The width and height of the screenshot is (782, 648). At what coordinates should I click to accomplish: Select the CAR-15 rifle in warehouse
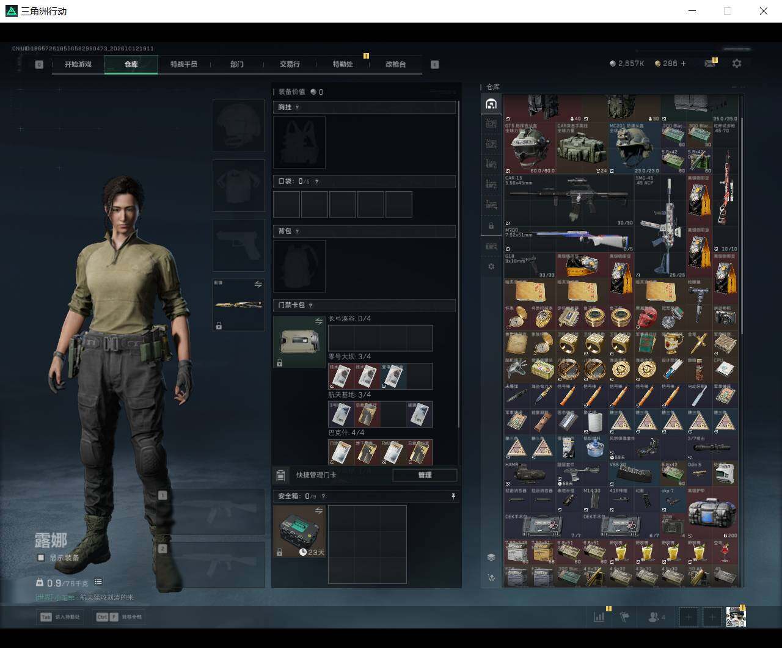point(569,200)
